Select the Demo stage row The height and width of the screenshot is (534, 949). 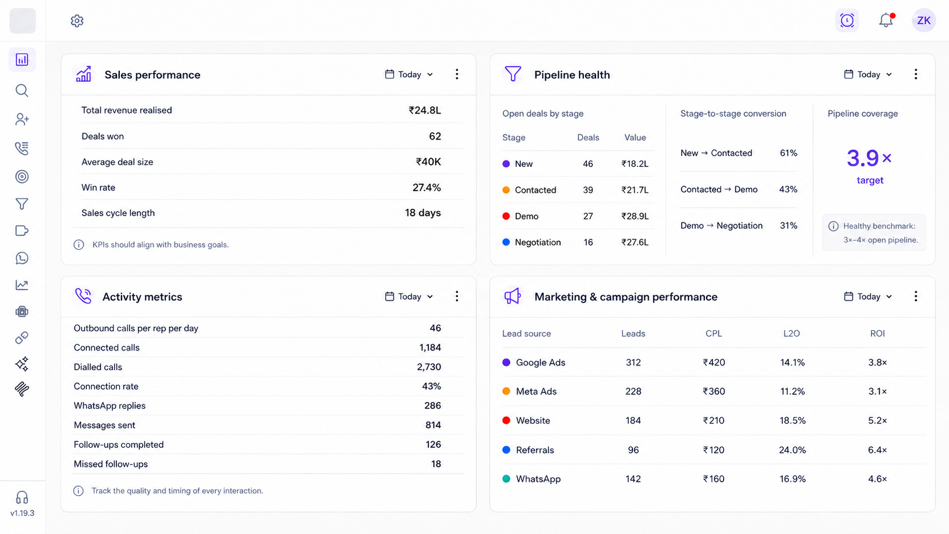pyautogui.click(x=578, y=216)
